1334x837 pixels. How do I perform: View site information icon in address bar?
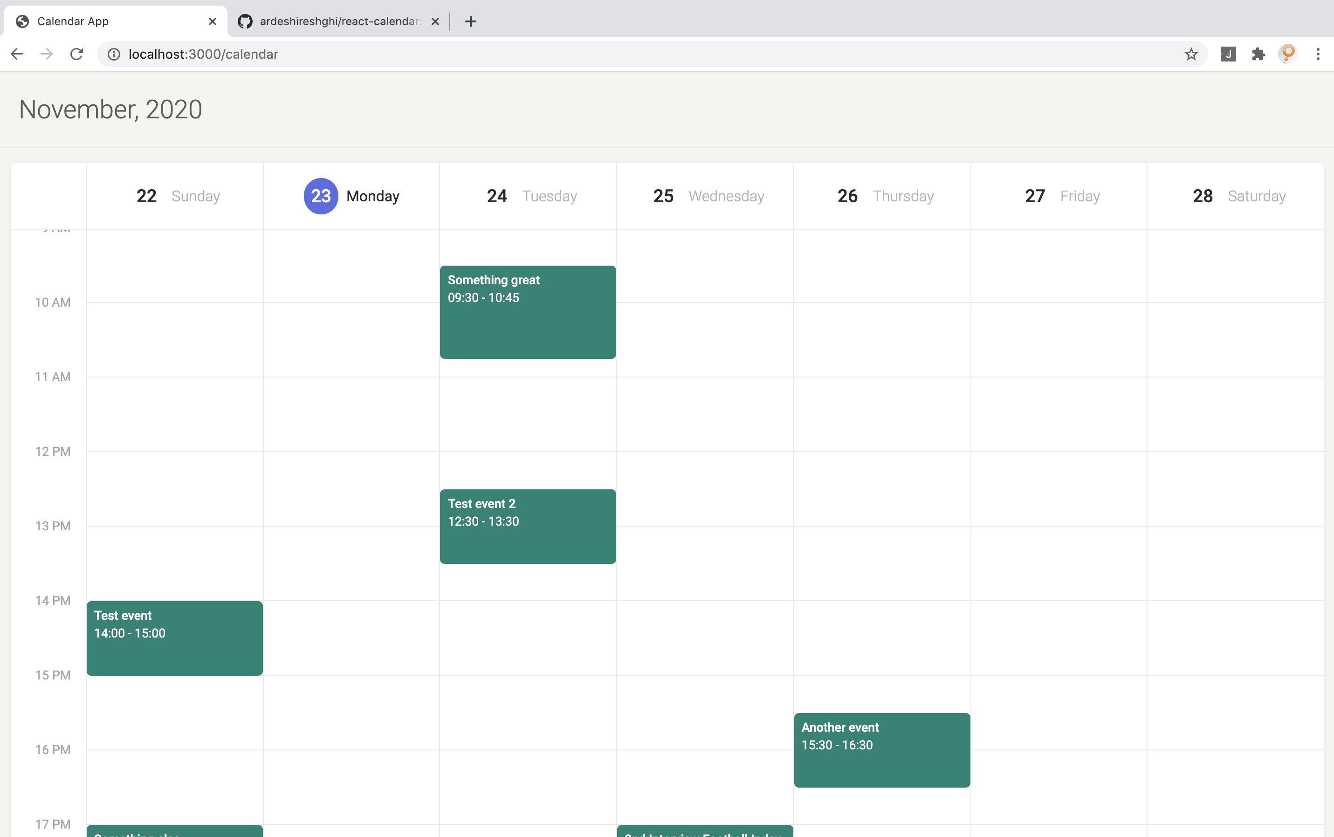coord(114,54)
